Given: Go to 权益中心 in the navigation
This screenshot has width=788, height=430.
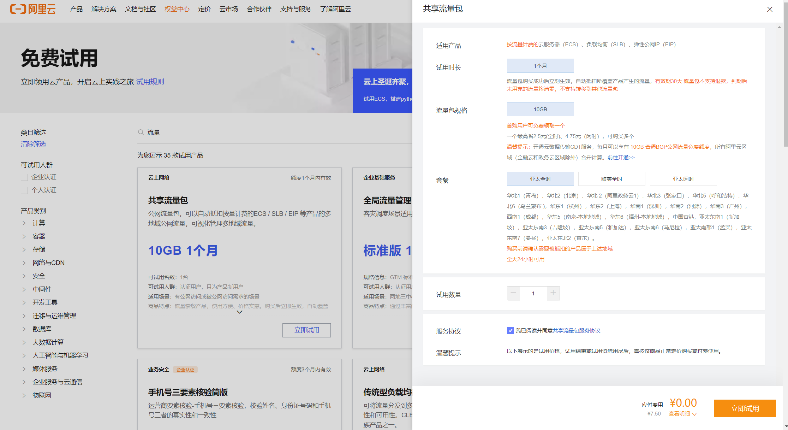Looking at the screenshot, I should pyautogui.click(x=177, y=9).
